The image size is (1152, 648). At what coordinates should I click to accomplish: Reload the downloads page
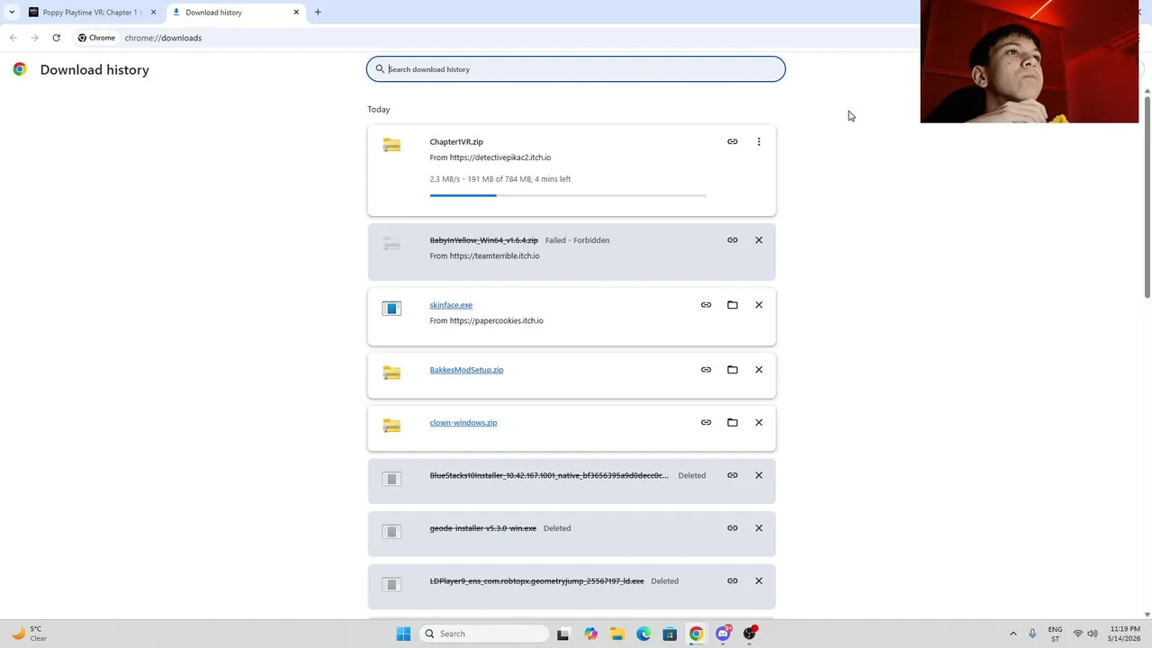[x=56, y=38]
